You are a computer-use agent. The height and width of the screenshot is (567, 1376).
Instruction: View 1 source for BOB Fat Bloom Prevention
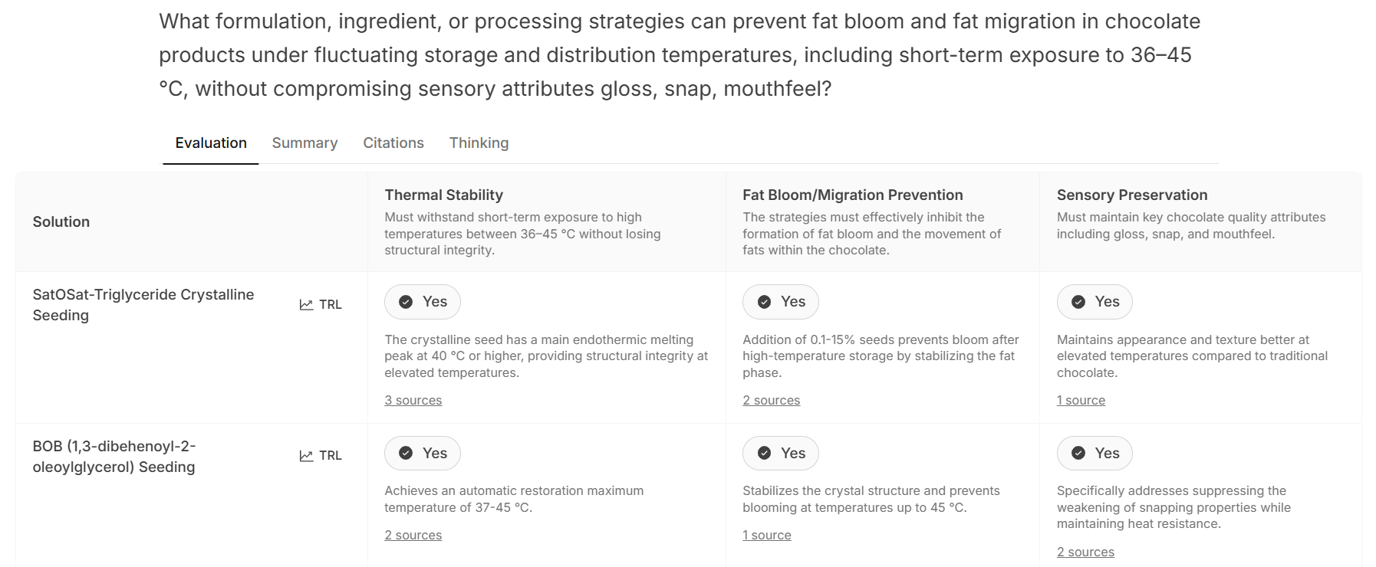tap(766, 535)
